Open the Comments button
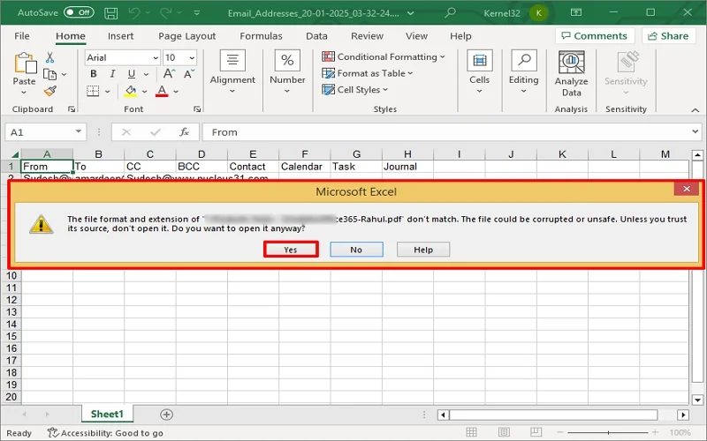707x441 pixels. (595, 36)
